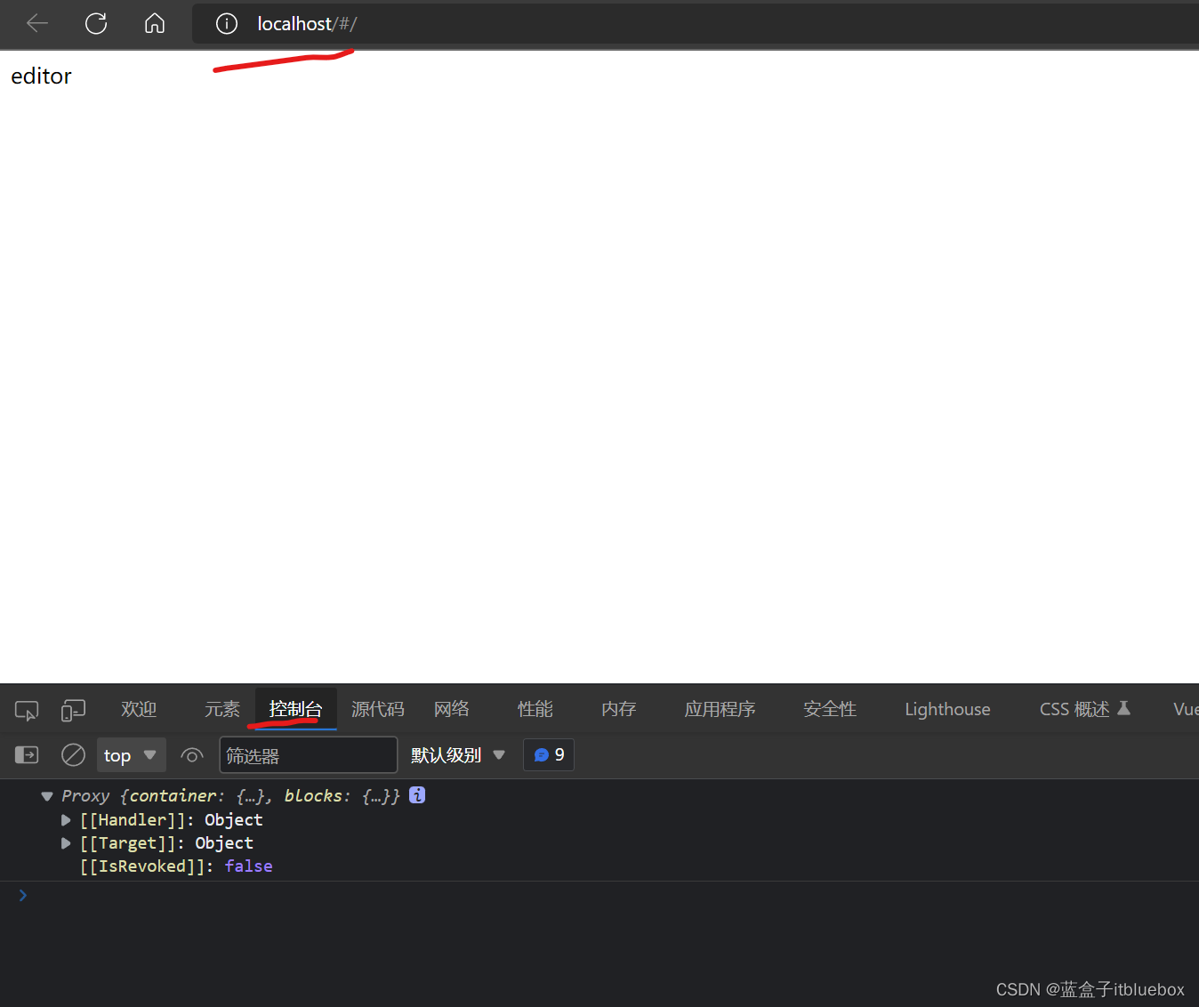1199x1007 pixels.
Task: Collapse the Proxy object entry
Action: pyautogui.click(x=47, y=796)
